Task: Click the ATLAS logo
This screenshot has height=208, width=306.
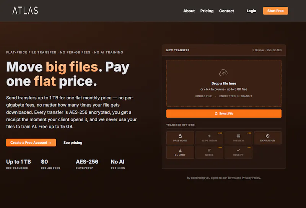Action: click(x=25, y=11)
